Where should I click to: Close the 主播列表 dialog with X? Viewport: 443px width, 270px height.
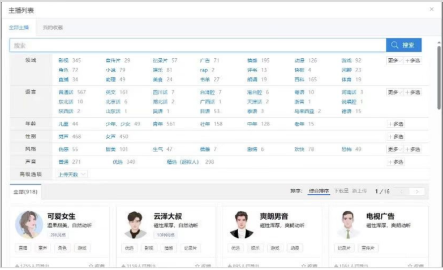click(x=432, y=9)
